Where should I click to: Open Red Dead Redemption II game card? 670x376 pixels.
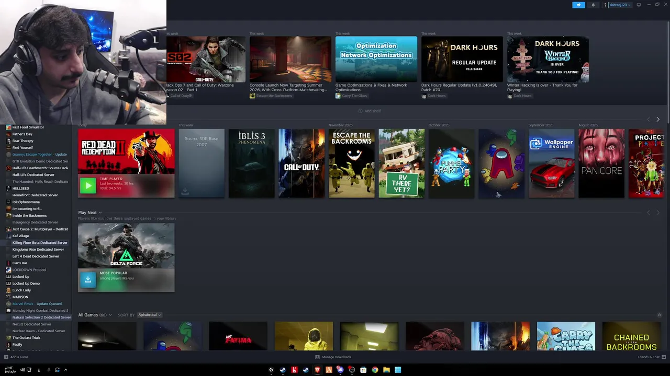click(126, 163)
